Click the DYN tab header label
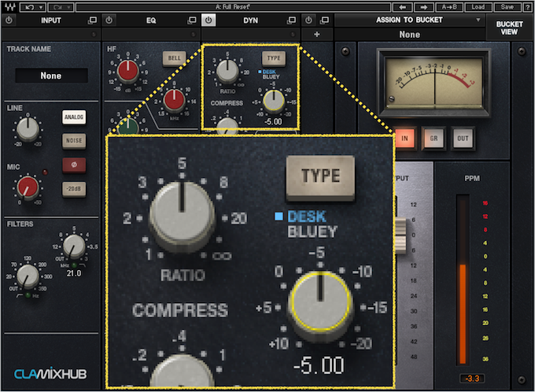Screen dimensions: 535x392 click(x=250, y=20)
